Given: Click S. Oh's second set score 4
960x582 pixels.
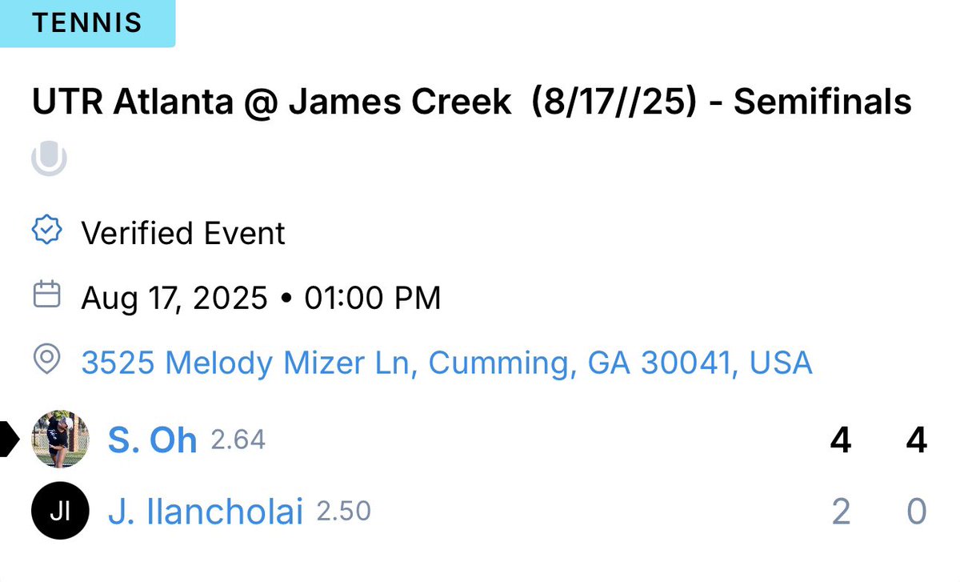Looking at the screenshot, I should 917,440.
